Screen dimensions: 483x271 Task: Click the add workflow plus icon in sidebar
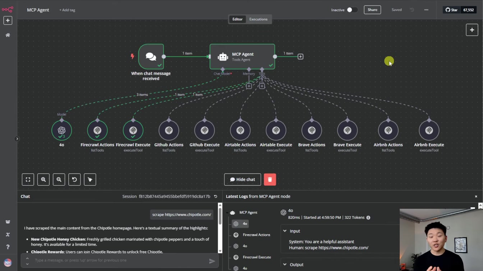[x=8, y=20]
